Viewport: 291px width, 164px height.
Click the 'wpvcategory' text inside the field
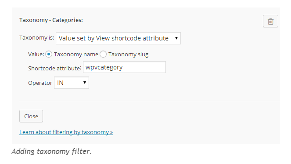(104, 68)
